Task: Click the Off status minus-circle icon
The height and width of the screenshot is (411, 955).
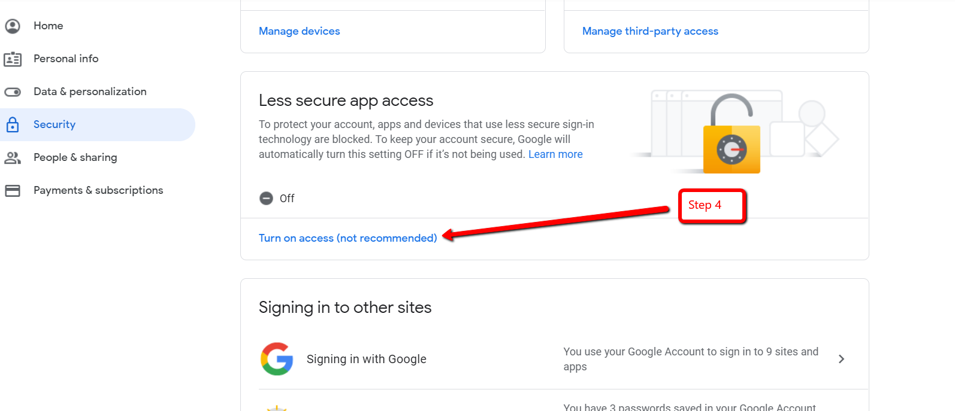Action: pos(266,198)
